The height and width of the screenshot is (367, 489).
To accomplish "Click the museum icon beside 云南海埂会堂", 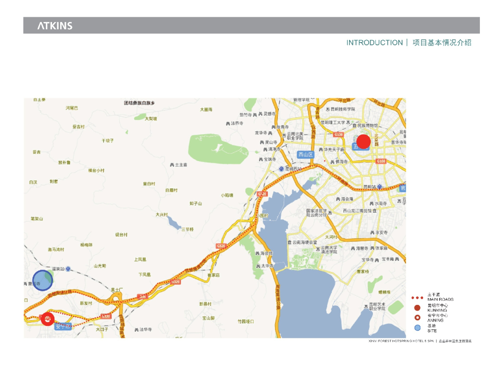I will [x=289, y=242].
